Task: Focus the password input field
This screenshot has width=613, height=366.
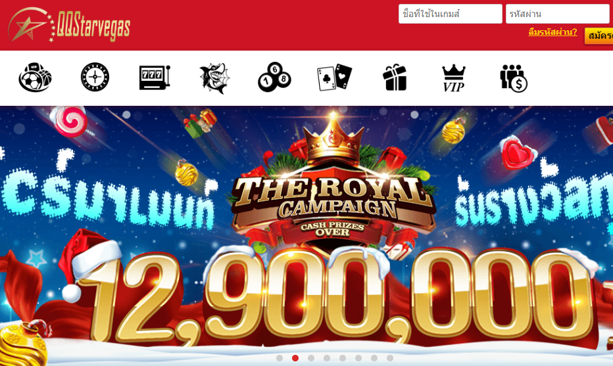Action: 559,14
